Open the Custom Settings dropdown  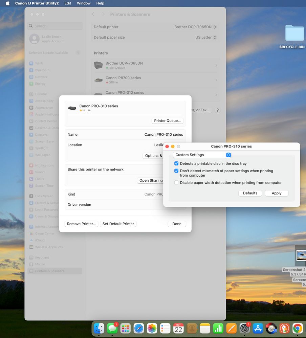pyautogui.click(x=202, y=155)
